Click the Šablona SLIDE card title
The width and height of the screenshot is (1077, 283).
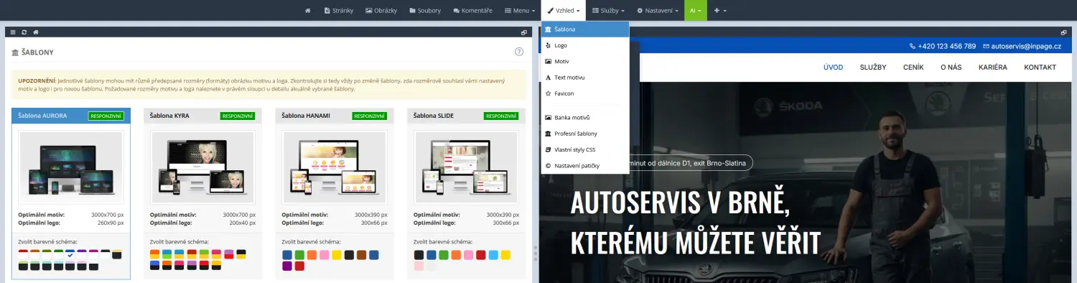point(434,116)
